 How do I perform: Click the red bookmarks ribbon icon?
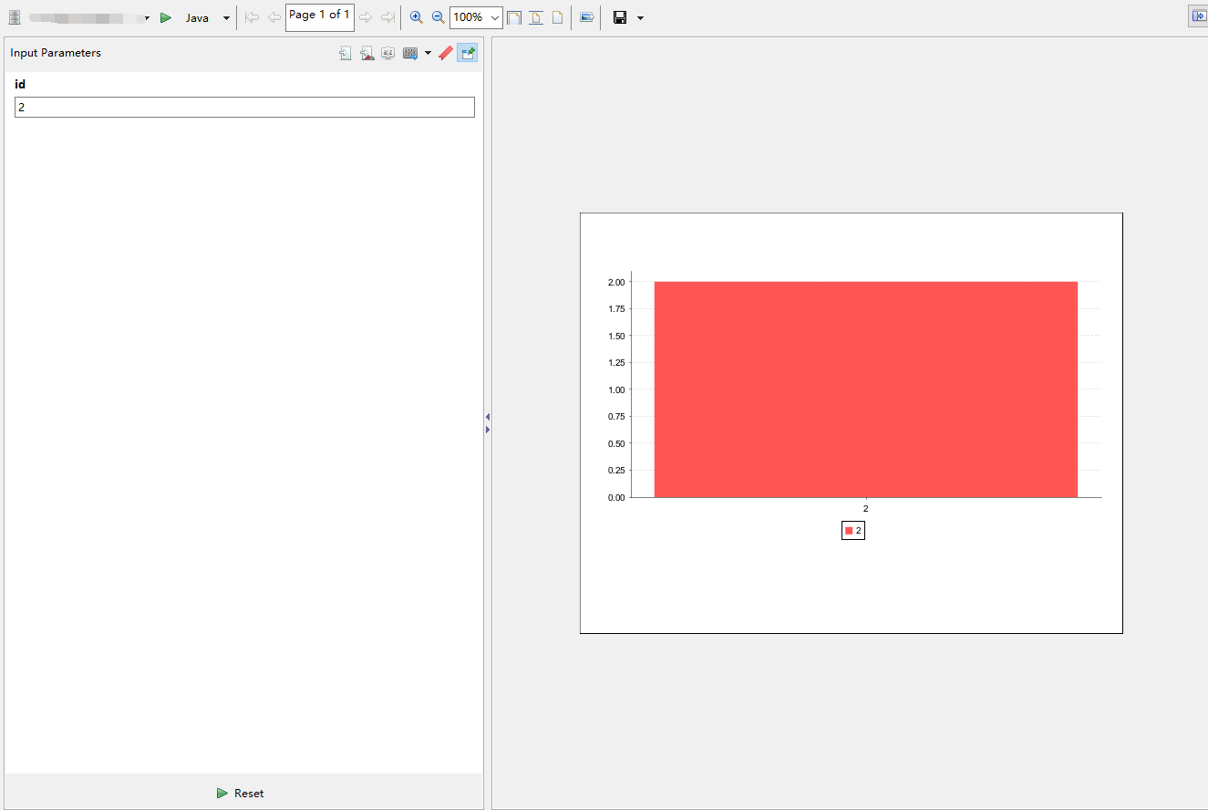click(446, 54)
